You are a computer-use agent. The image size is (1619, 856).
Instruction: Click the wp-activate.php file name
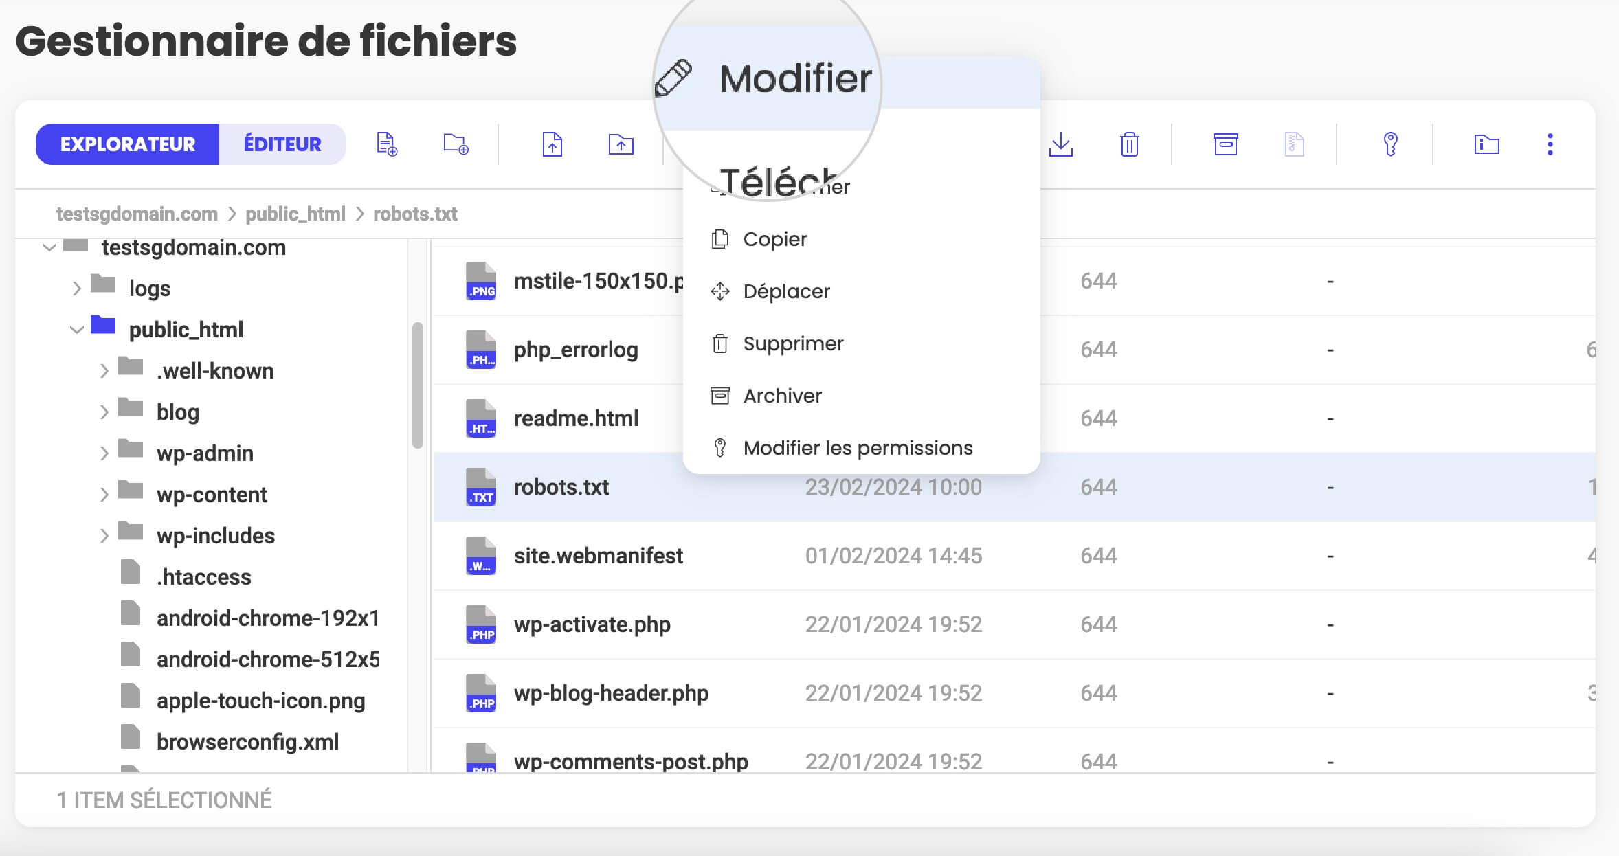(592, 624)
